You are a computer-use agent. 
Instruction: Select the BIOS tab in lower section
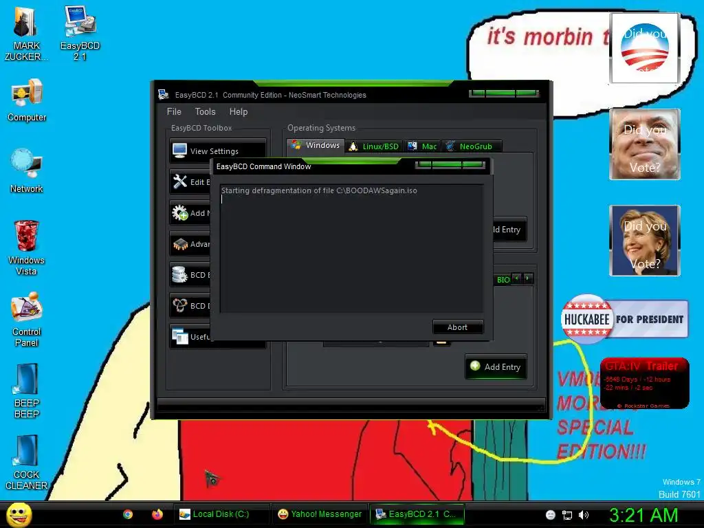pyautogui.click(x=503, y=279)
